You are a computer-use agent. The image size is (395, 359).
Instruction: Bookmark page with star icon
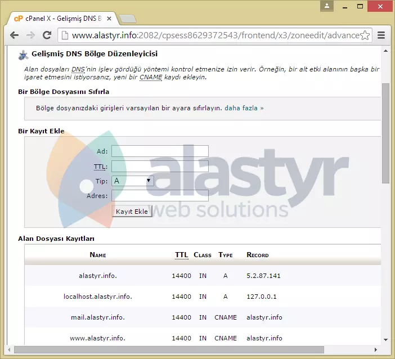[x=365, y=35]
